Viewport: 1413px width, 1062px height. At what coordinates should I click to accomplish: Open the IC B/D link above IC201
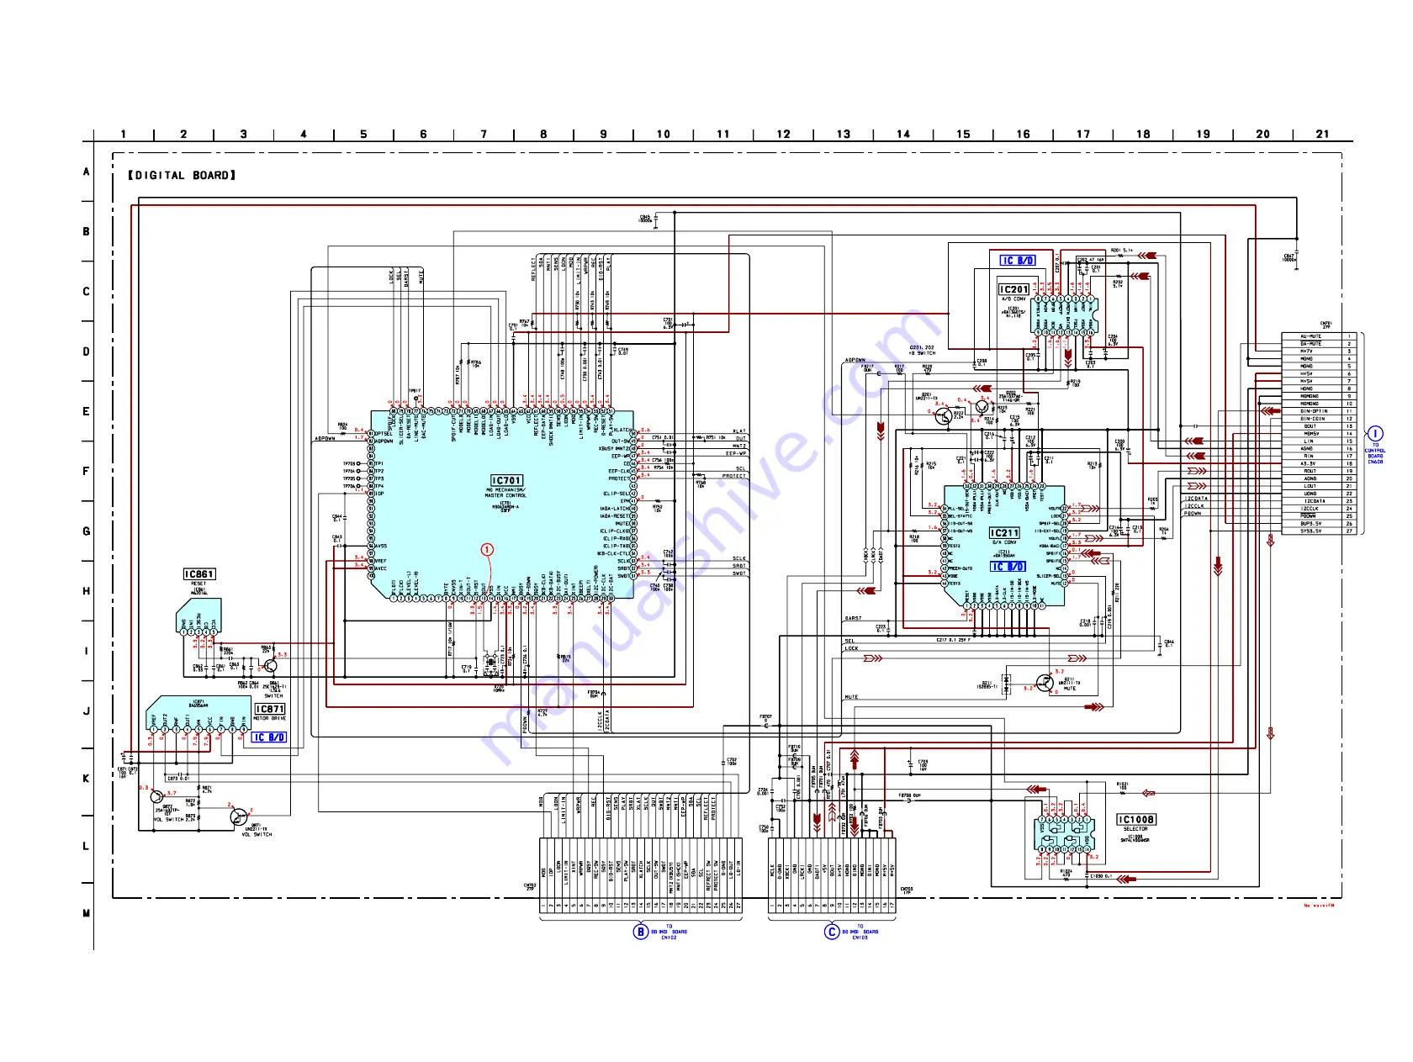pos(1018,261)
